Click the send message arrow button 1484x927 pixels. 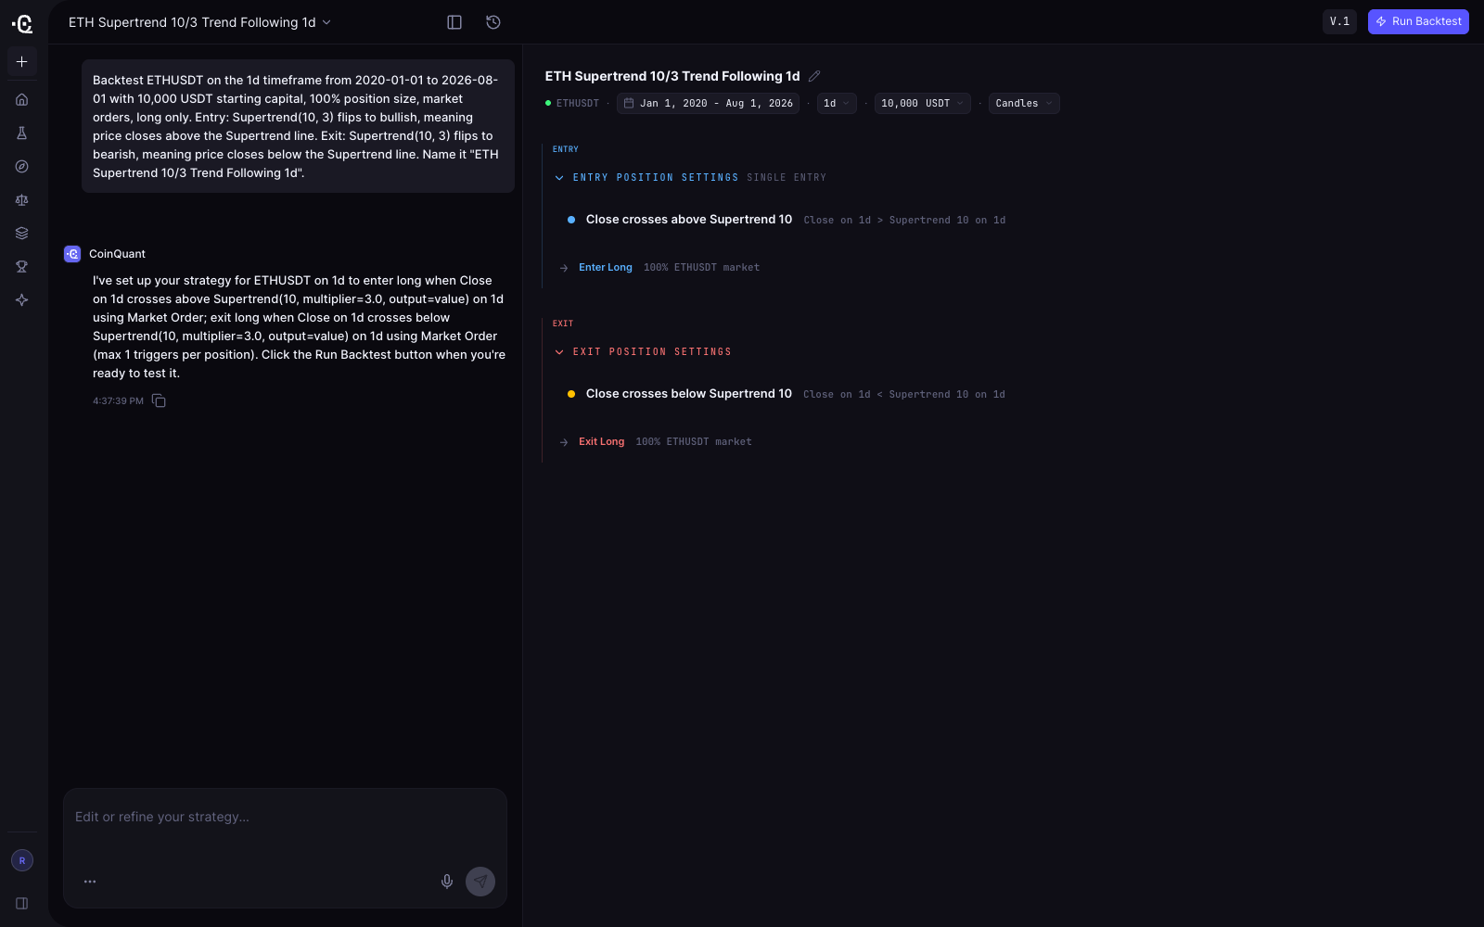480,882
